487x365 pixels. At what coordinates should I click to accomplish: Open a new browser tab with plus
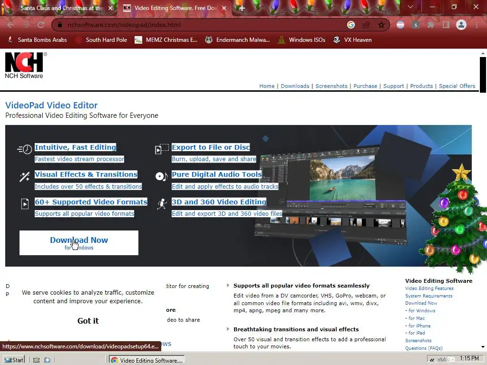(242, 9)
